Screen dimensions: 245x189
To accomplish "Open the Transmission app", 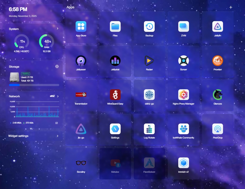I will 81,95.
